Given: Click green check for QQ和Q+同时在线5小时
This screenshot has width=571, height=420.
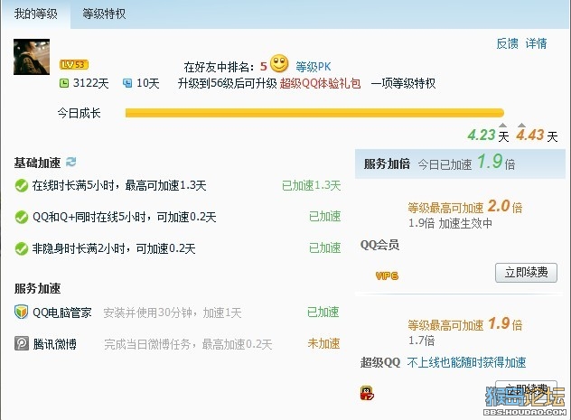Looking at the screenshot, I should point(22,218).
